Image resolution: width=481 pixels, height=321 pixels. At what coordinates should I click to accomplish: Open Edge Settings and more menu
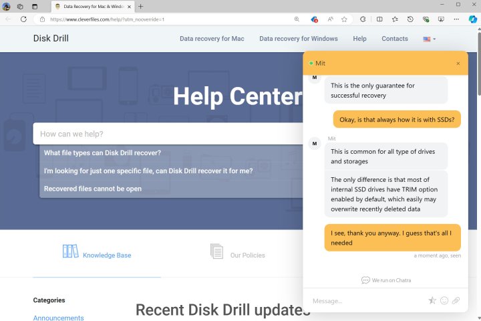pyautogui.click(x=457, y=19)
